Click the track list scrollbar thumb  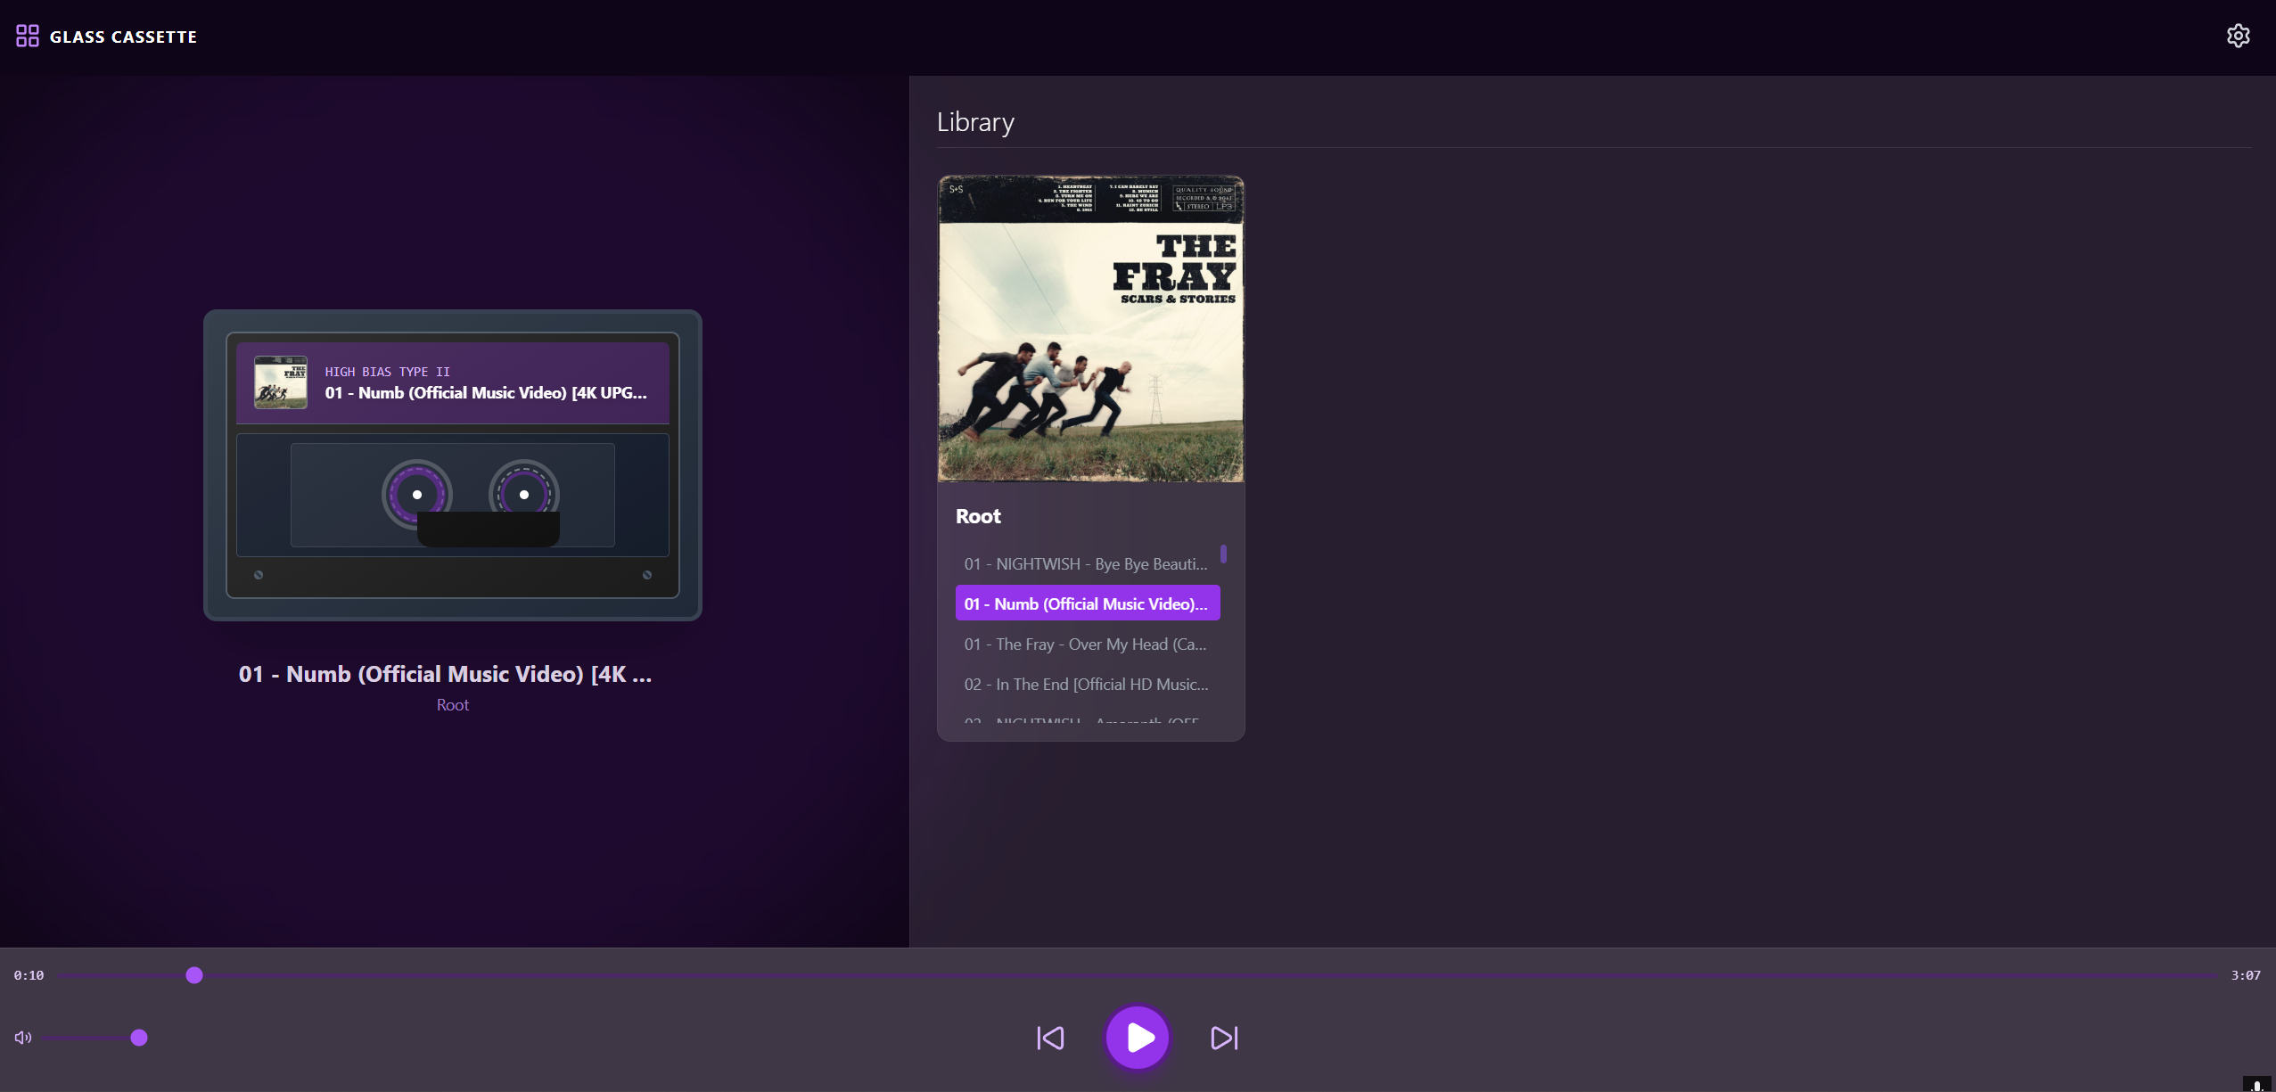[1223, 554]
